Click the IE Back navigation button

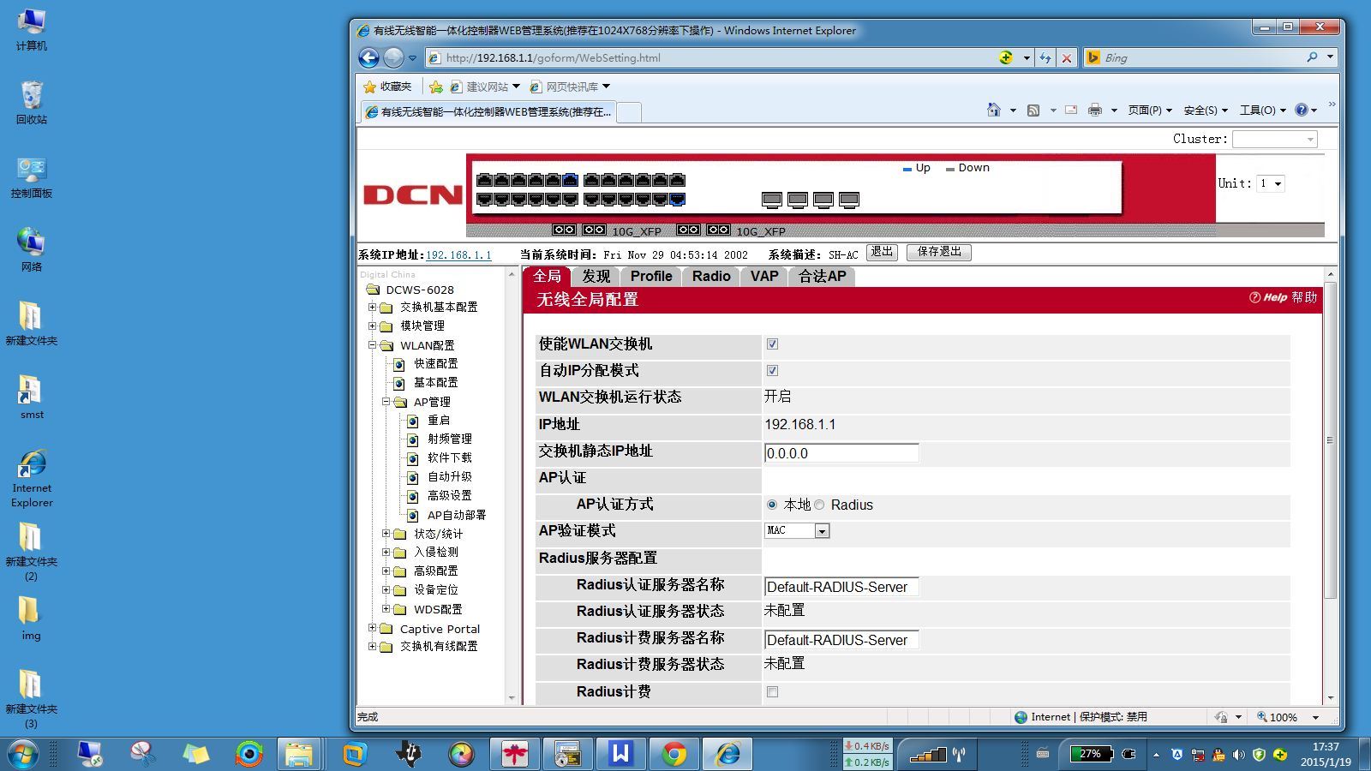click(368, 57)
